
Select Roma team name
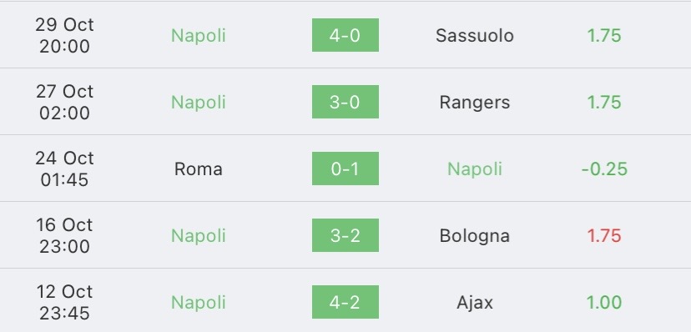[x=198, y=169]
